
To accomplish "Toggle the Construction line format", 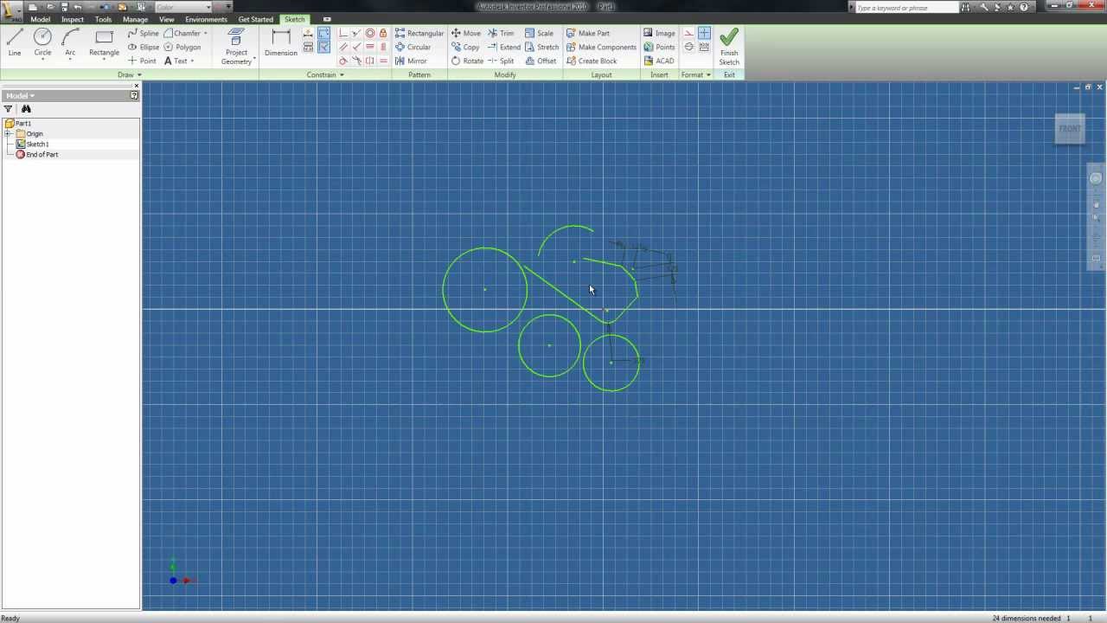I will (x=688, y=33).
